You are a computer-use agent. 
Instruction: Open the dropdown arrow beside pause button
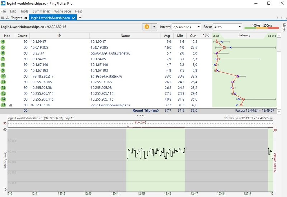click(x=154, y=27)
